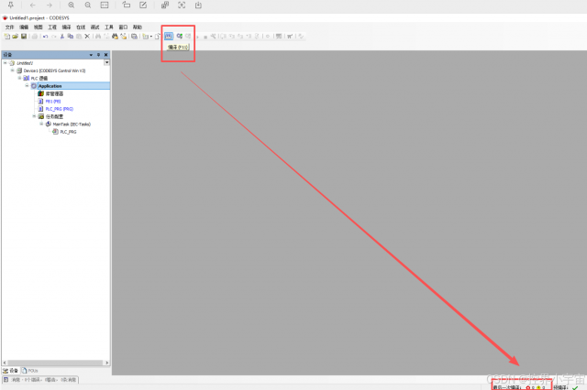Switch to the 设备 bottom tab
The height and width of the screenshot is (390, 587).
[10, 371]
